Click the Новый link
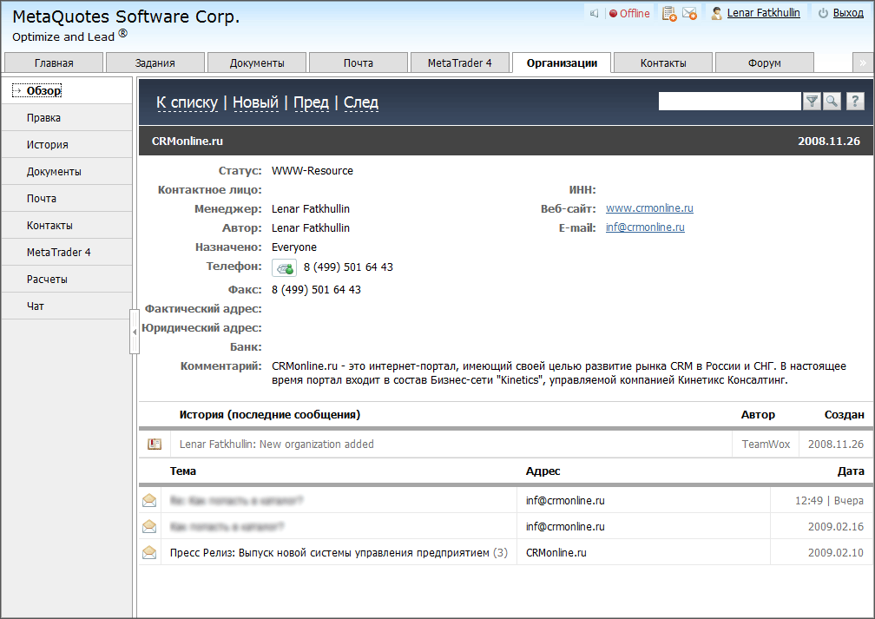Screen dimensions: 875x619 [255, 102]
